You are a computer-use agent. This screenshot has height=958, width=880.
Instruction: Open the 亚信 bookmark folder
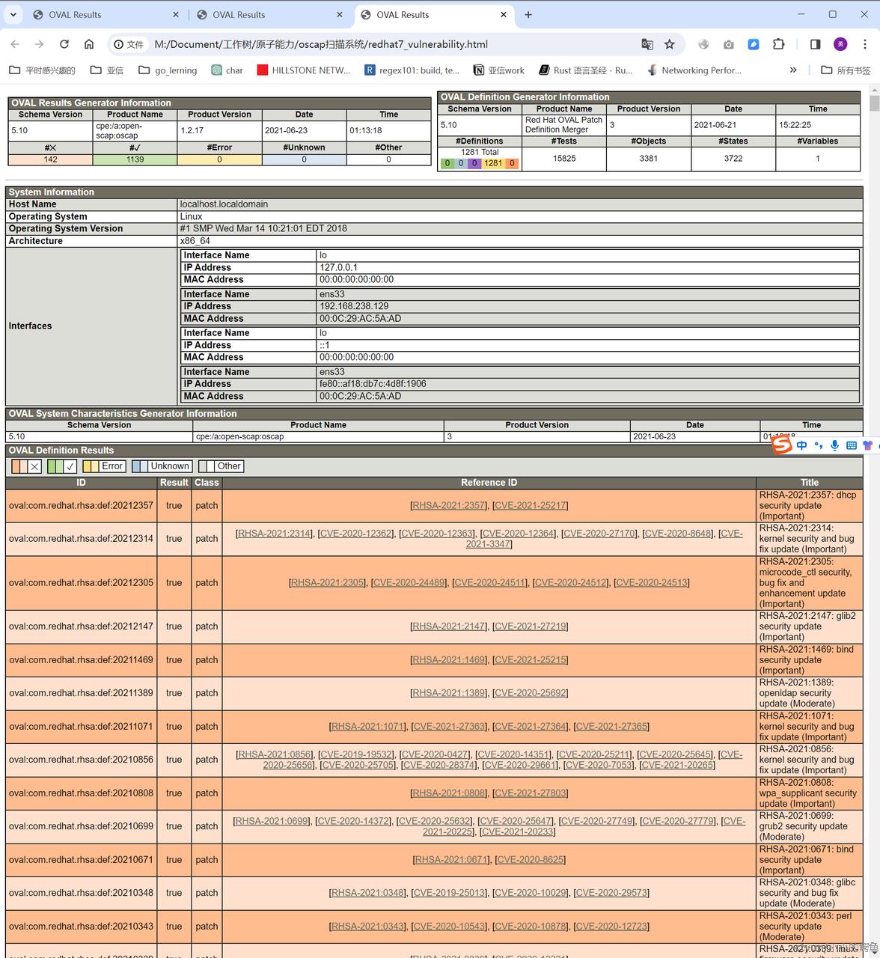pos(106,70)
